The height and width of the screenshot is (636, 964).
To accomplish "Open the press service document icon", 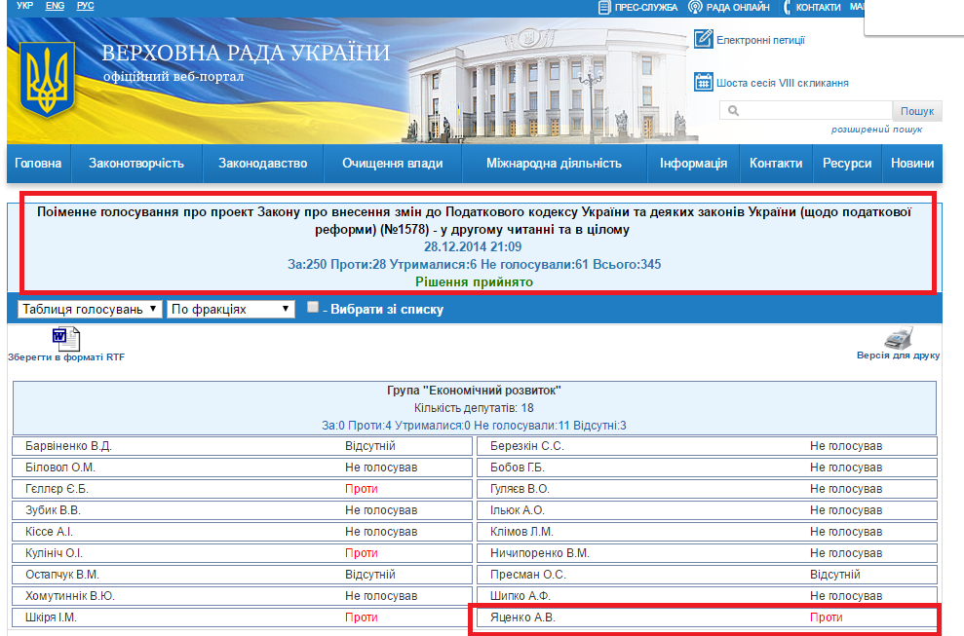I will click(x=604, y=8).
